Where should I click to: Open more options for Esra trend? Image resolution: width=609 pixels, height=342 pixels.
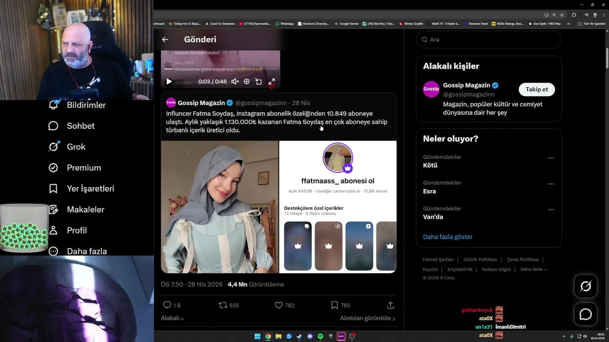tap(550, 184)
